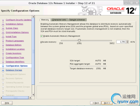Maximize the installer window
This screenshot has width=140, height=106.
[132, 3]
